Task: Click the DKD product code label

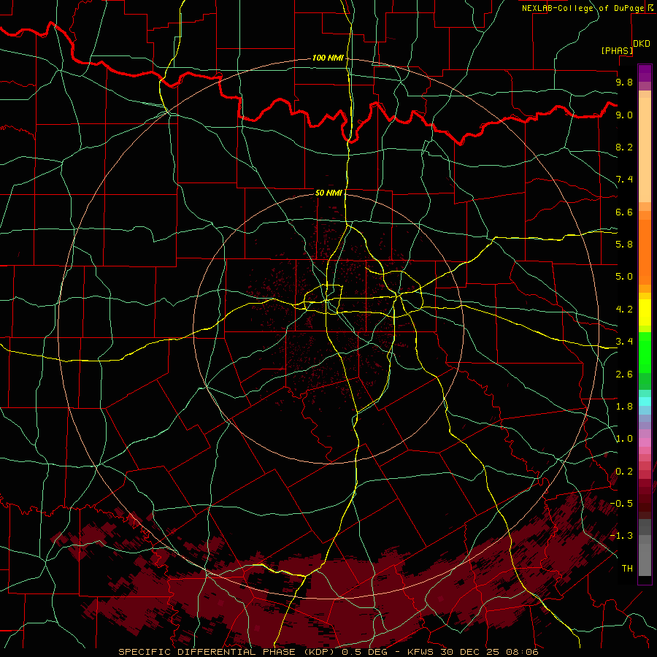Action: click(x=642, y=44)
